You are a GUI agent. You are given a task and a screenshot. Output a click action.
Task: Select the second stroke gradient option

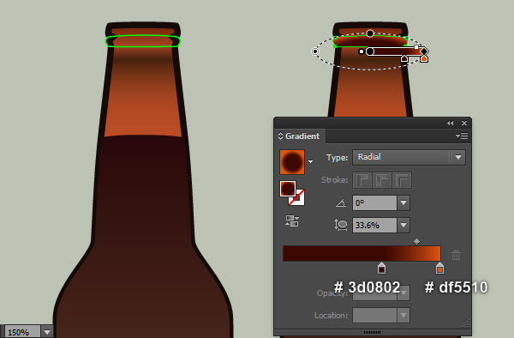tap(382, 180)
